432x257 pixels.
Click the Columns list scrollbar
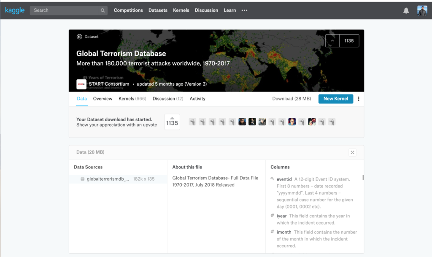tap(363, 177)
